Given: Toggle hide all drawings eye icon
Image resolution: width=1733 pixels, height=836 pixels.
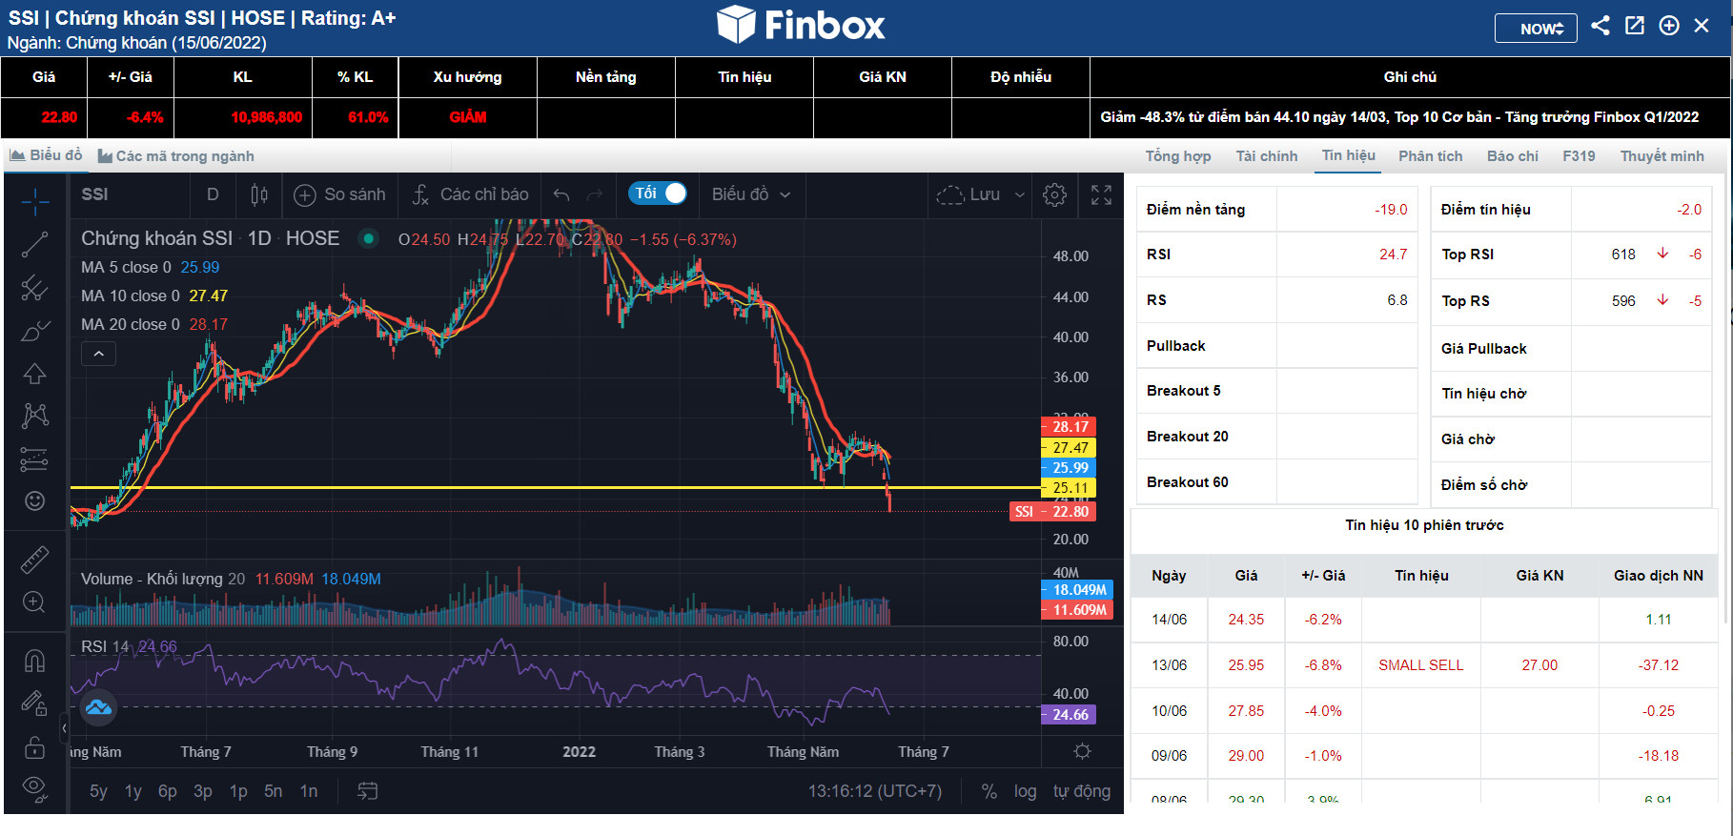Looking at the screenshot, I should [35, 787].
